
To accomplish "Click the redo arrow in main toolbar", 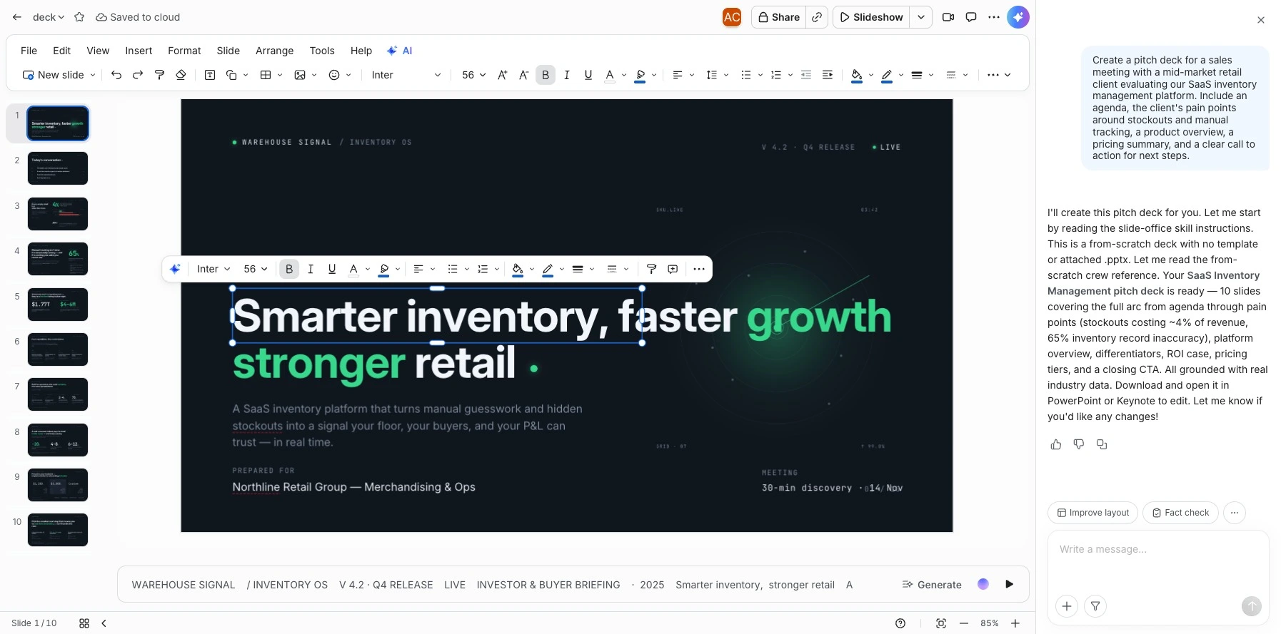I will point(138,75).
